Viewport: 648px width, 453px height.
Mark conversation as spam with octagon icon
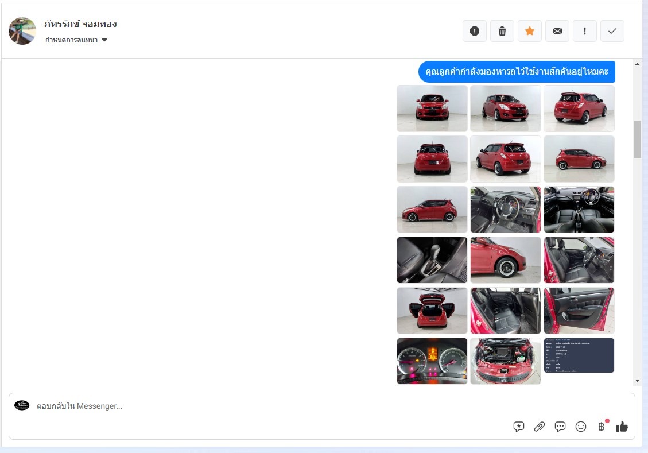click(475, 31)
